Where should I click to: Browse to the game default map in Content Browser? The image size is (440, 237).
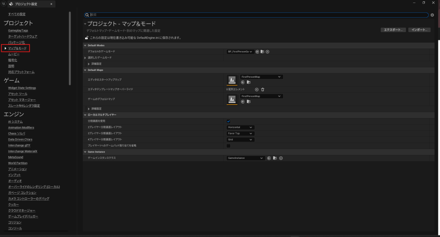[x=248, y=102]
